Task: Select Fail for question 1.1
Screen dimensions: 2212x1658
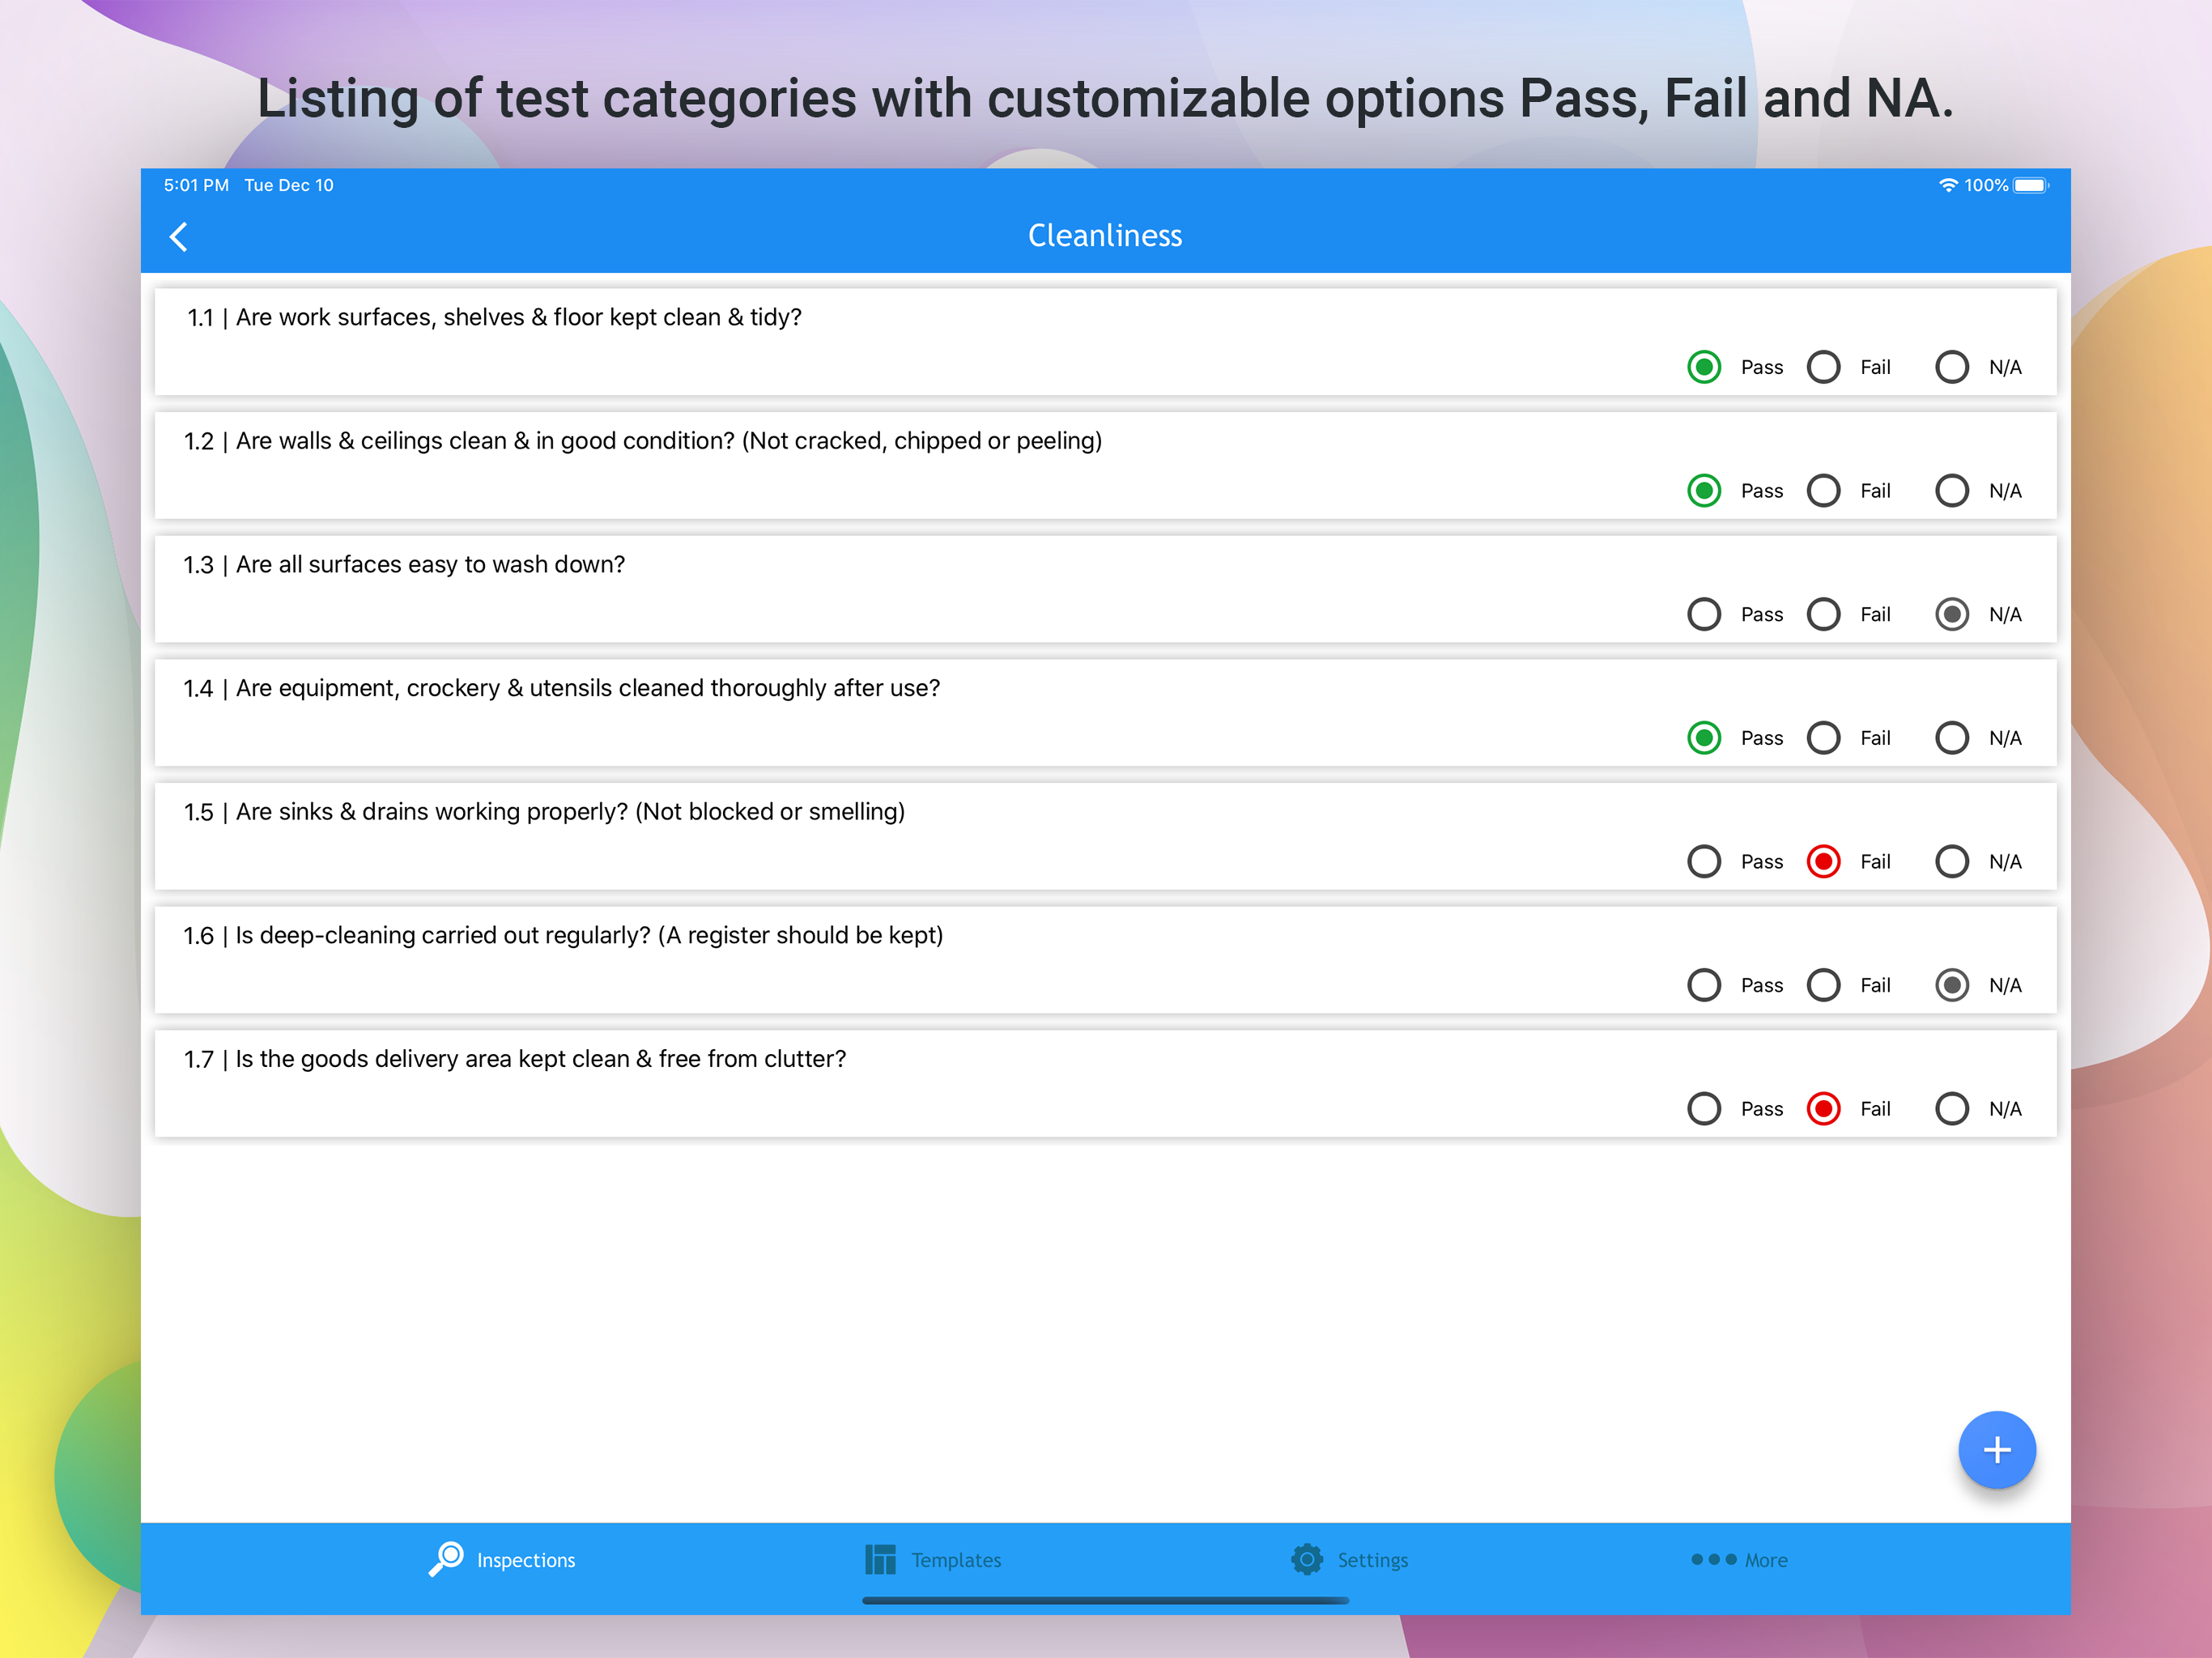Action: pos(1823,367)
